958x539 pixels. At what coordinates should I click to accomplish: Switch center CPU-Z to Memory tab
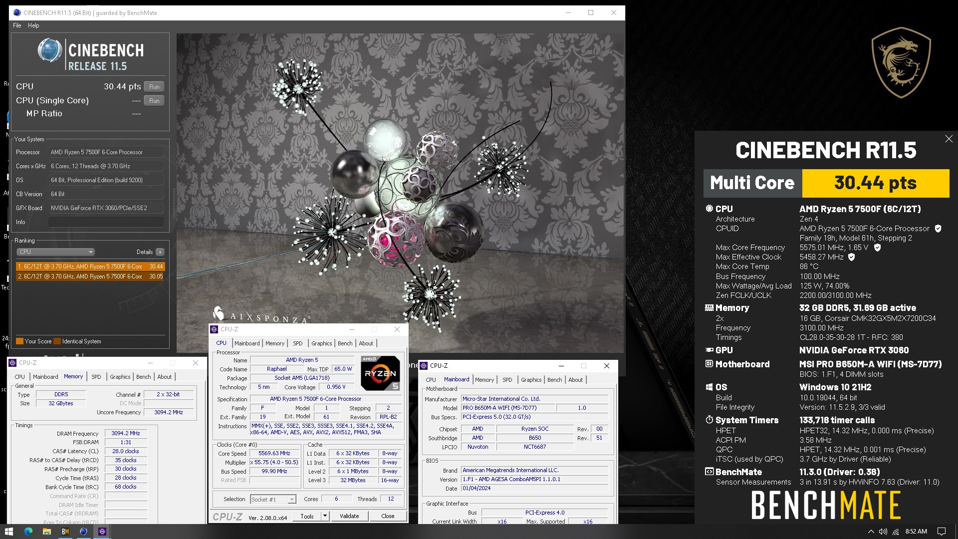click(x=275, y=343)
